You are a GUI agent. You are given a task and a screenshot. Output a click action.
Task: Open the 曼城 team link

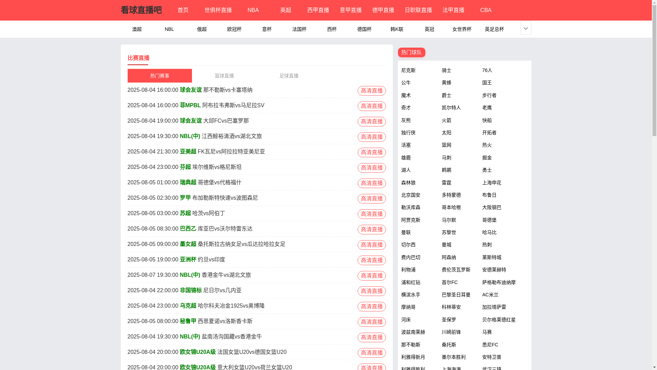pos(447,245)
